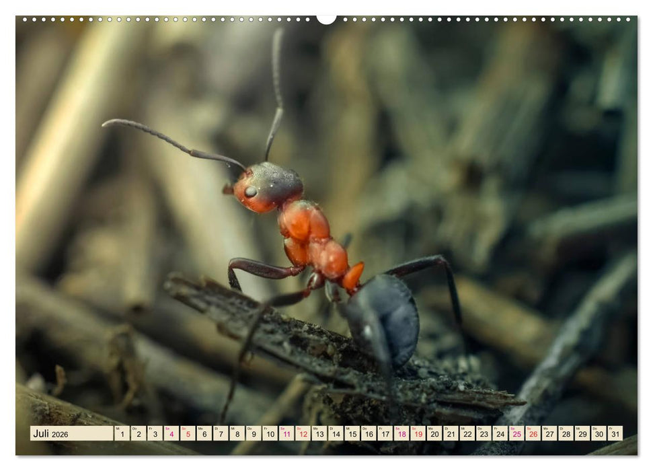Click the tip of the ant's left antenna

(x=106, y=123)
